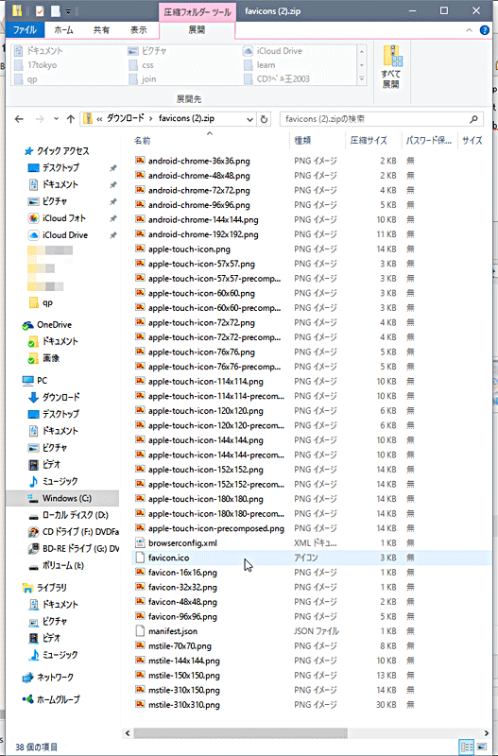498x756 pixels.
Task: Go up one folder level arrow
Action: (x=71, y=119)
